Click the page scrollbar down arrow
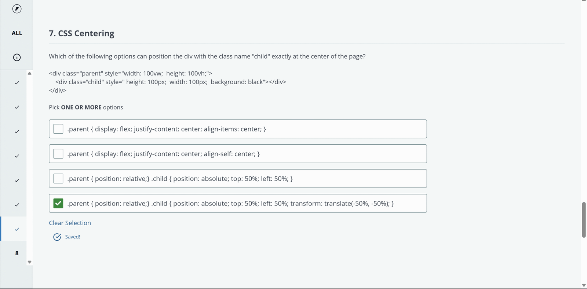Viewport: 587px width, 289px height. coord(584,285)
